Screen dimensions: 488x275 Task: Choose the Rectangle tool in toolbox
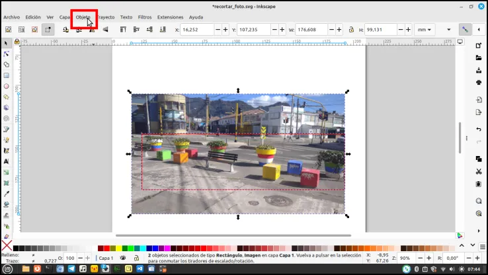point(6,75)
